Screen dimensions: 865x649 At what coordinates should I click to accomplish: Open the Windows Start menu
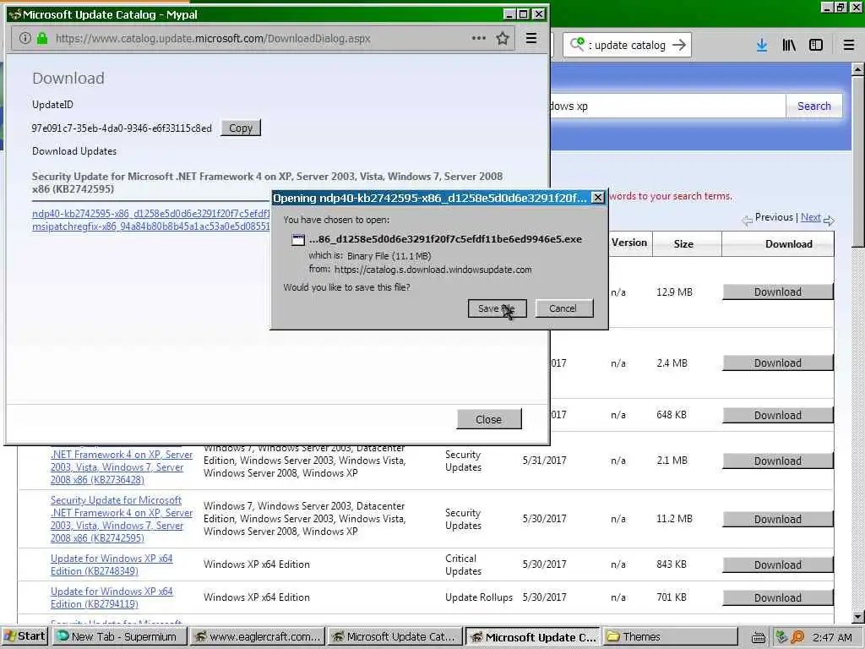click(x=24, y=636)
